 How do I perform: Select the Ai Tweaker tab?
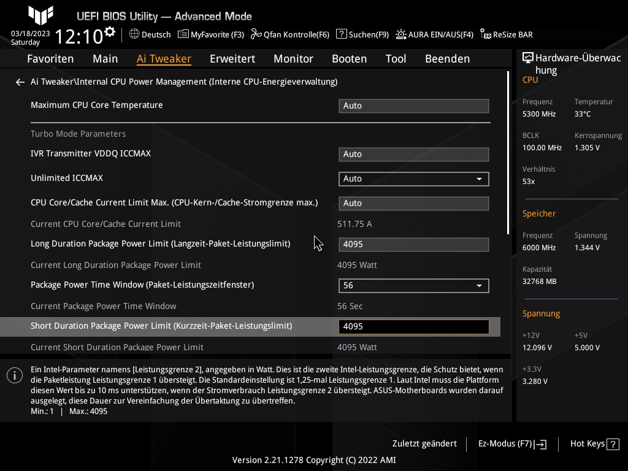coord(164,59)
